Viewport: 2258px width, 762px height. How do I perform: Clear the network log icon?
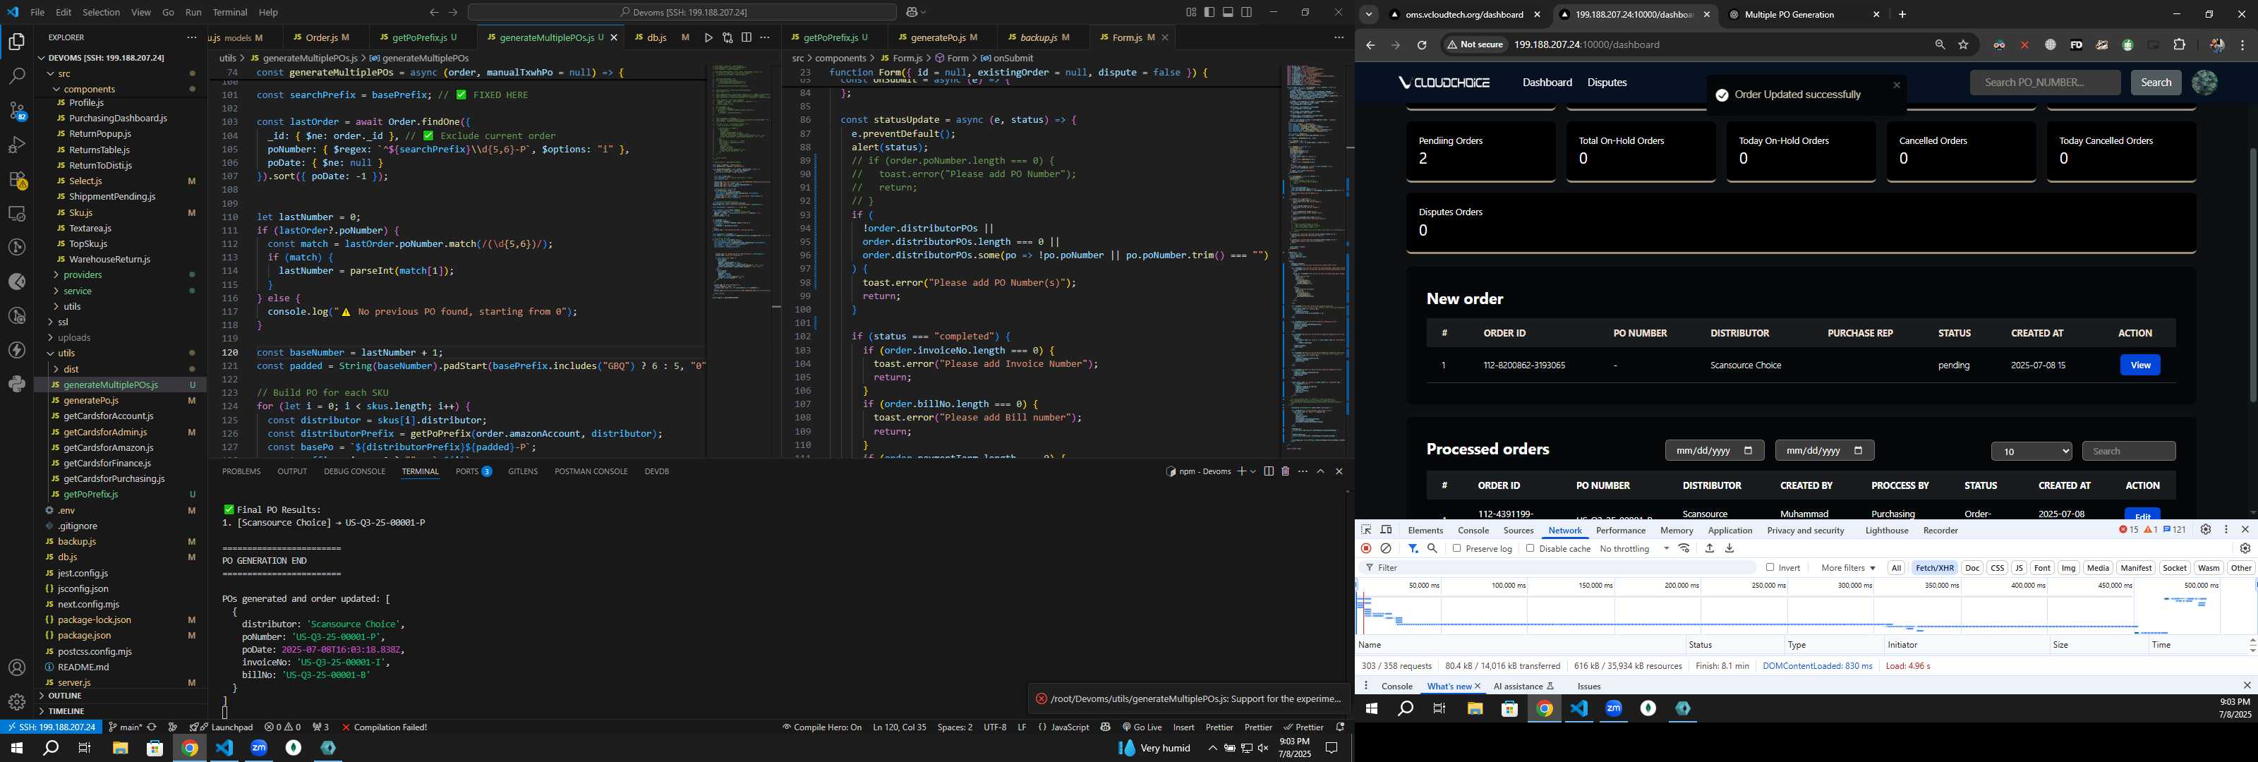click(x=1386, y=548)
